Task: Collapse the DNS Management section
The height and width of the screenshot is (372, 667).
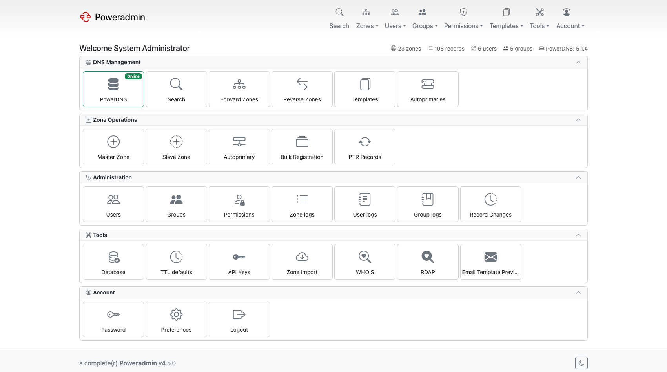Action: click(x=578, y=62)
